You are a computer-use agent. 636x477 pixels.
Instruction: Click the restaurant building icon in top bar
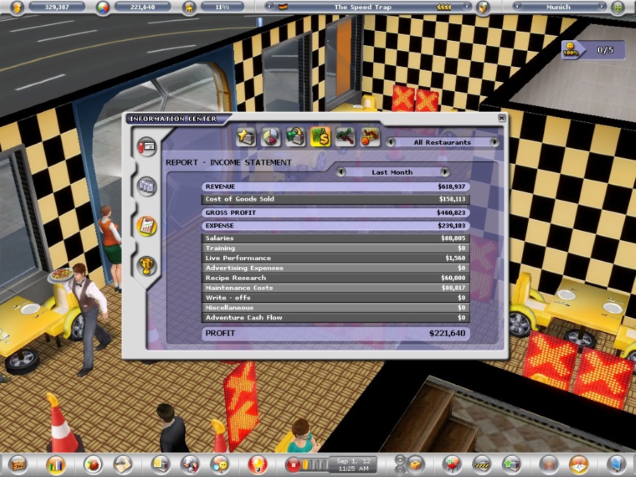pos(483,7)
